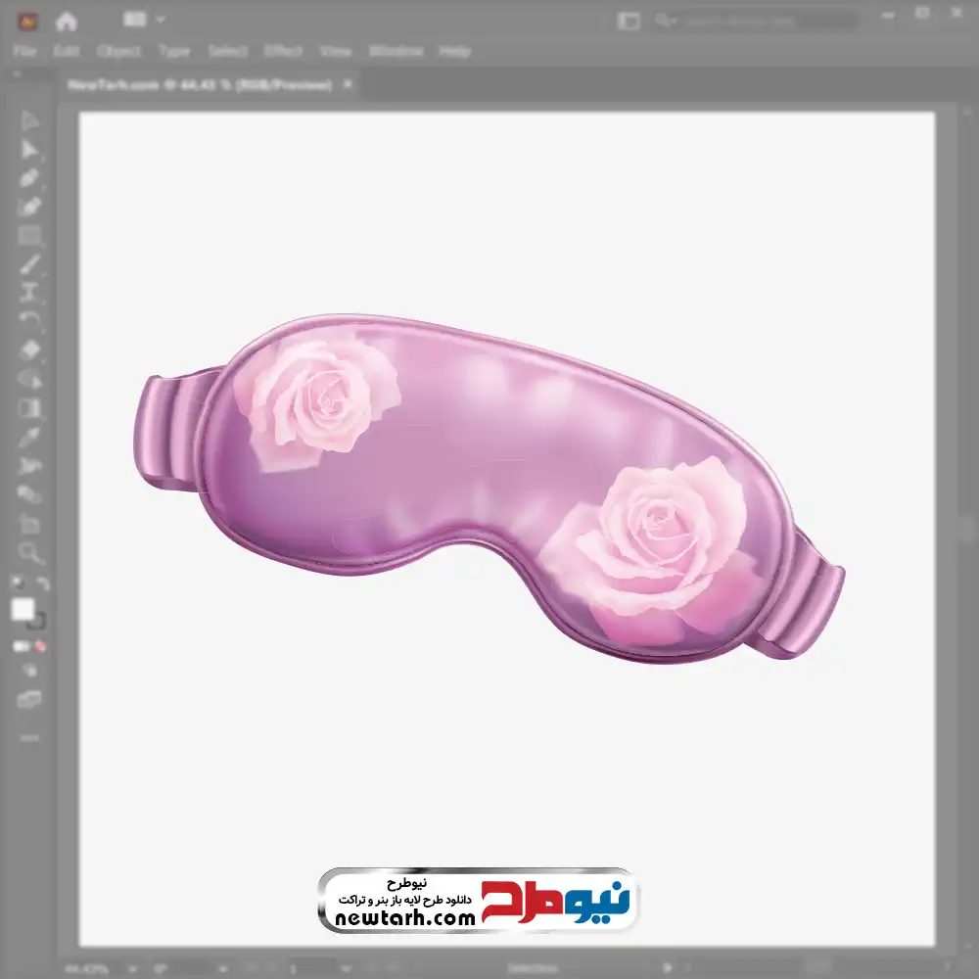Close the NewTarh.com document tab

coord(346,85)
